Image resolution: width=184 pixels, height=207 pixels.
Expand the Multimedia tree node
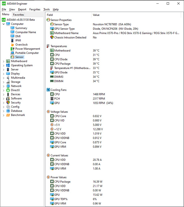3,78
